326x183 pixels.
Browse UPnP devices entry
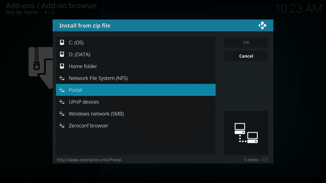coord(136,101)
